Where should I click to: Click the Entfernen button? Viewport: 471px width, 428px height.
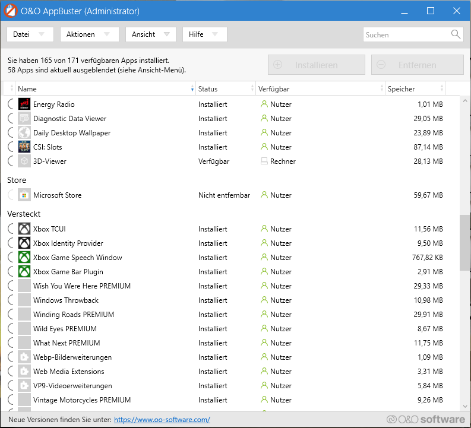click(x=417, y=65)
